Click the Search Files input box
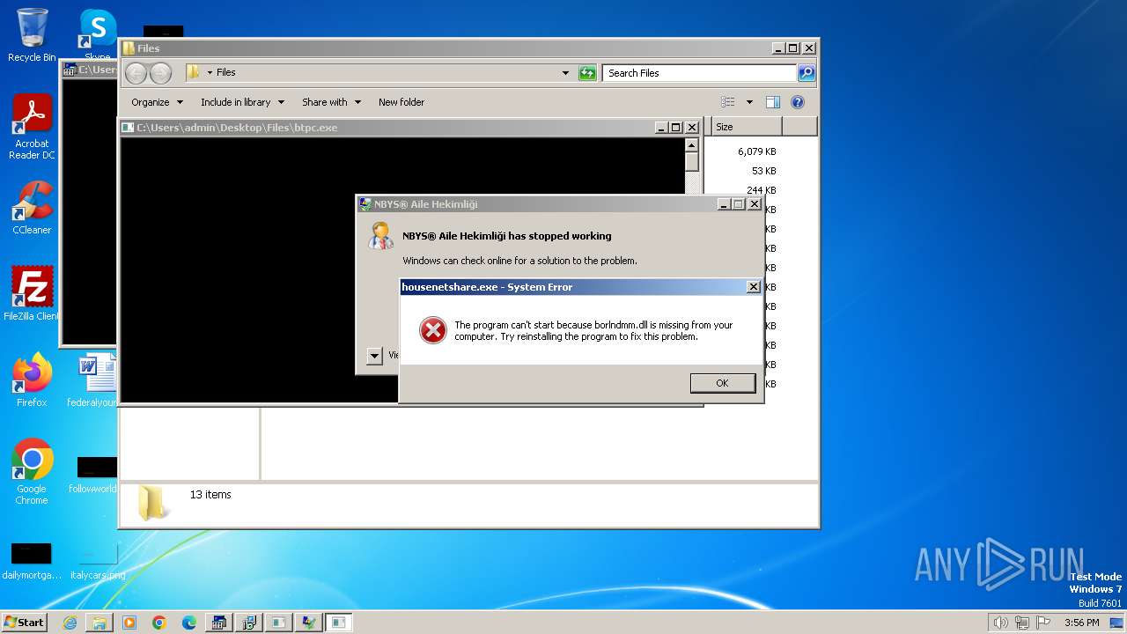 [x=700, y=73]
